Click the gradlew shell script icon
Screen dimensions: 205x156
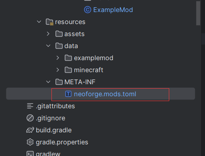coord(30,154)
